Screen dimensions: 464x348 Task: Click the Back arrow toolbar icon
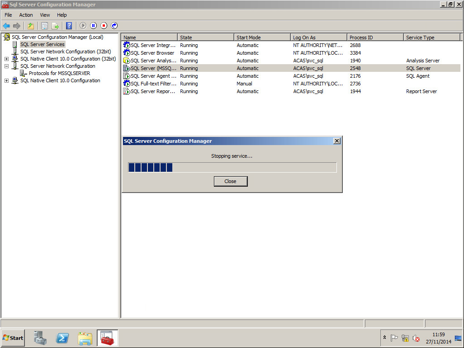click(6, 26)
